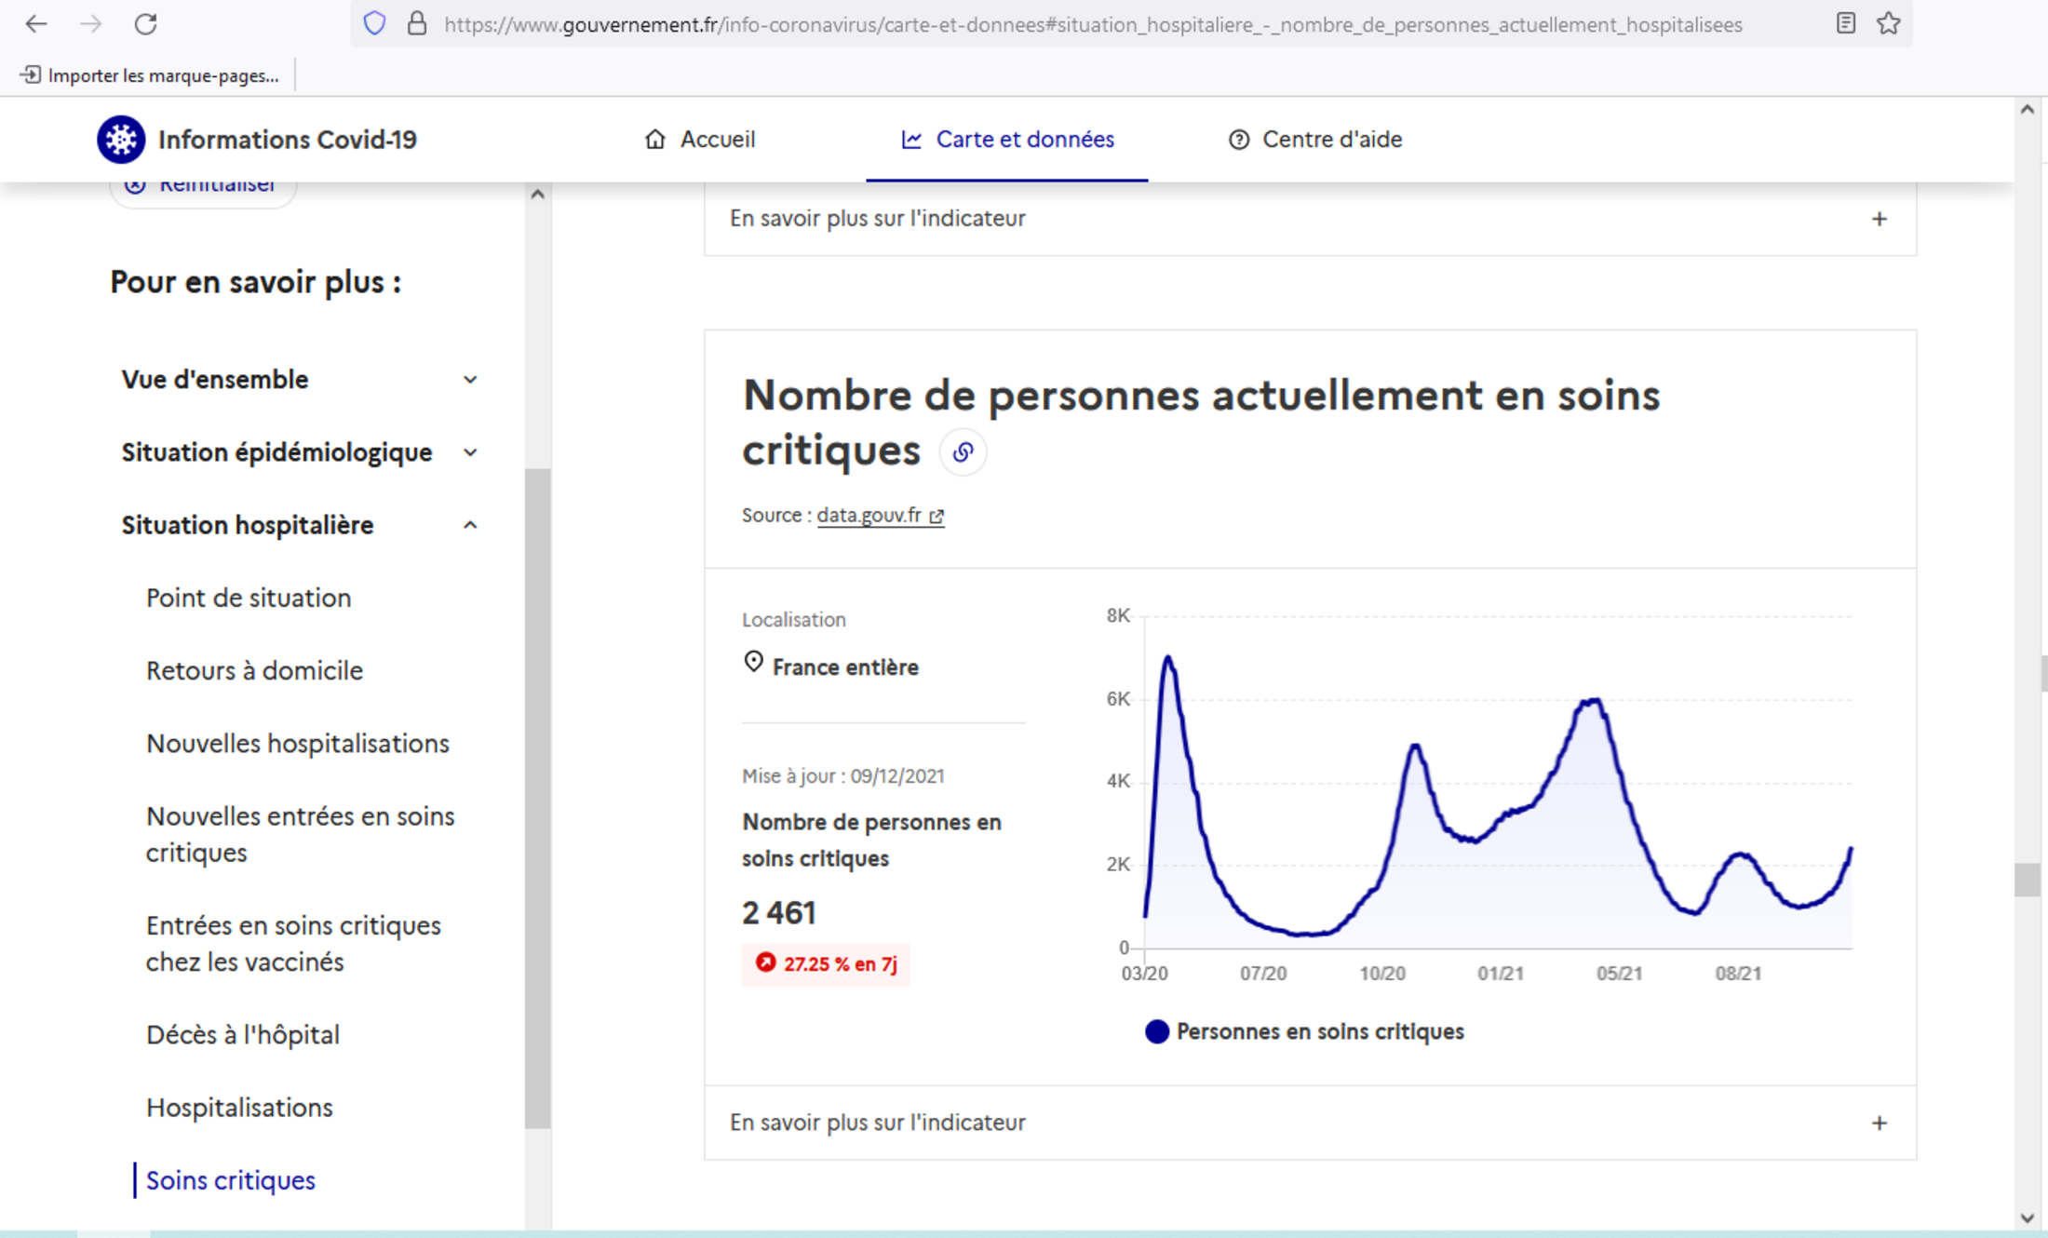Expand Situation épidémiologique section chevron

(470, 452)
